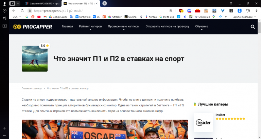This screenshot has width=261, height=139.
Task: Open the Главная navigation item
Action: (67, 26)
